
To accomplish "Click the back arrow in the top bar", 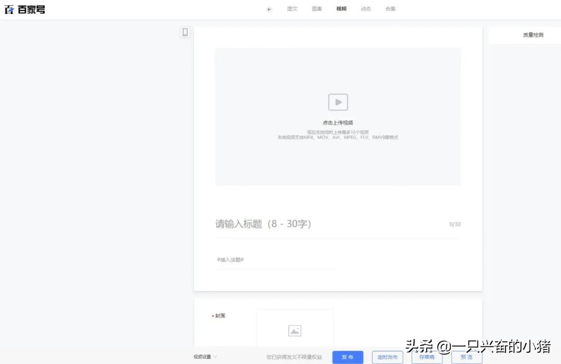I will 269,9.
